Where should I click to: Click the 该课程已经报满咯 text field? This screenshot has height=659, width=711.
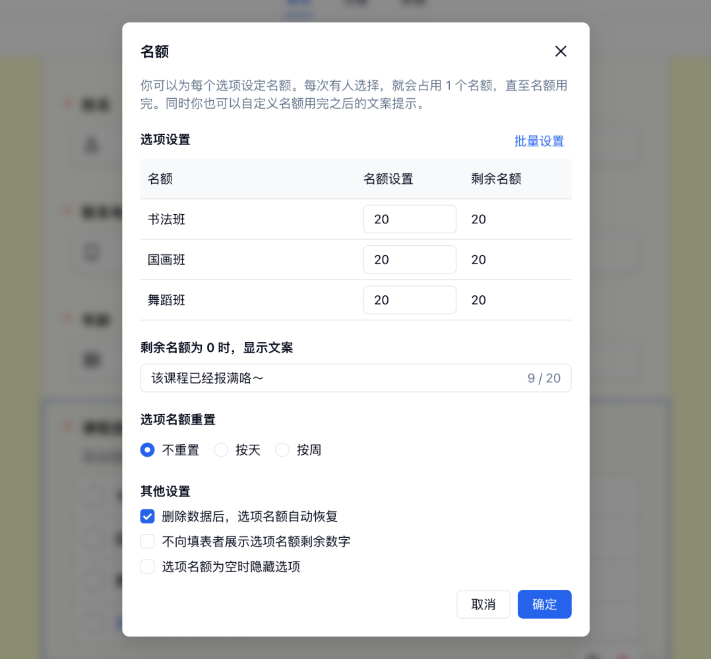(330, 378)
